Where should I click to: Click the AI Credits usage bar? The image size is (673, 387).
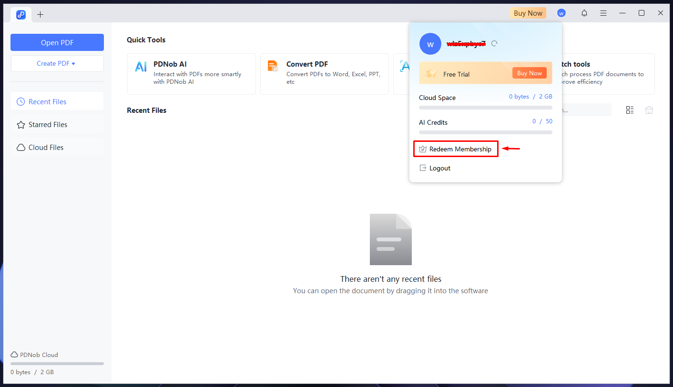click(x=486, y=132)
